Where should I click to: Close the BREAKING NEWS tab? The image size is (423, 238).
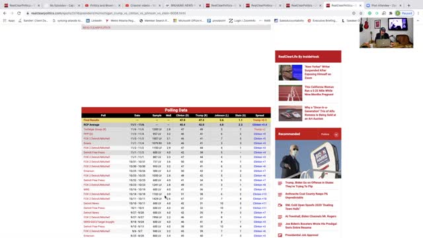[x=199, y=5]
